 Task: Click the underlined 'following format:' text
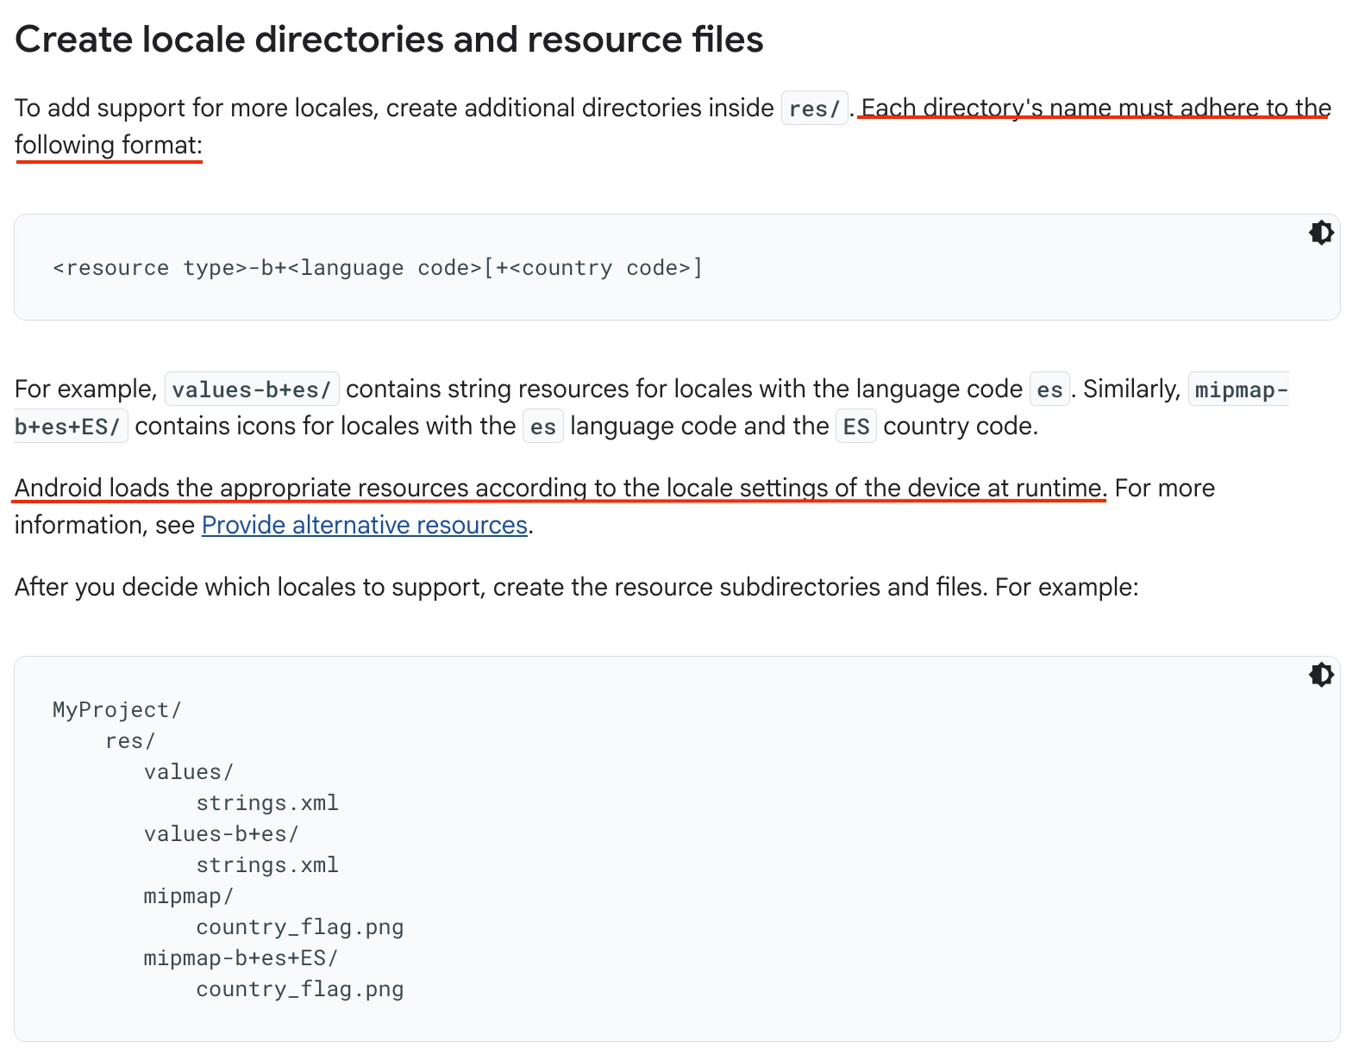click(x=109, y=145)
